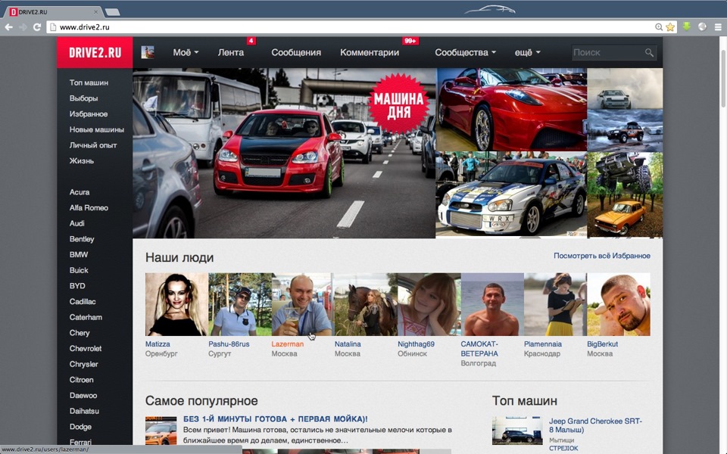Select Buick brand
This screenshot has height=454, width=727.
[x=79, y=270]
